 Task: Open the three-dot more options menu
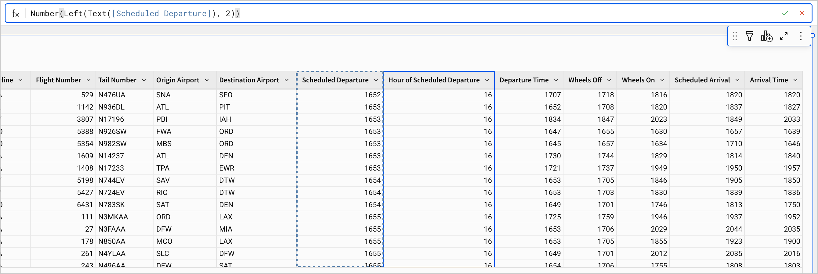pyautogui.click(x=801, y=36)
